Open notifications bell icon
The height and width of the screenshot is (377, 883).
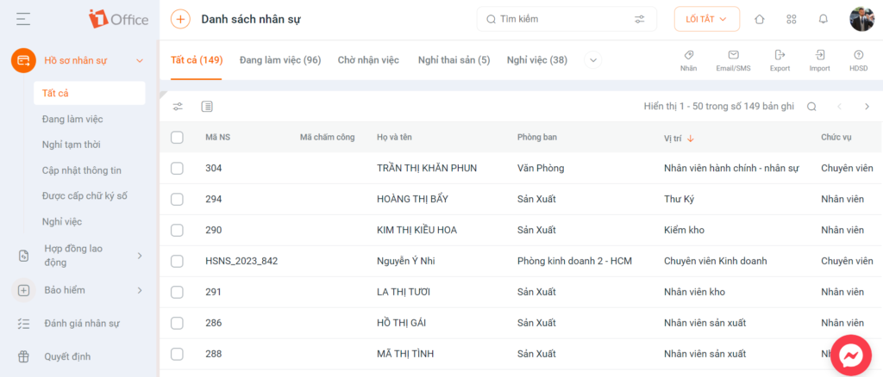pos(824,19)
